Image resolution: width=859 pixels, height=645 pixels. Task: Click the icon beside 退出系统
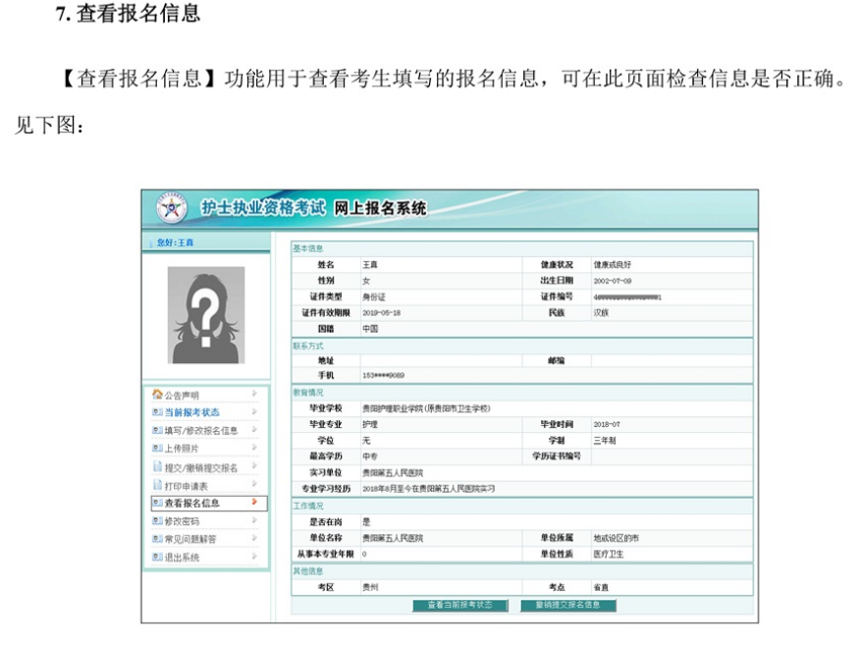pos(157,557)
